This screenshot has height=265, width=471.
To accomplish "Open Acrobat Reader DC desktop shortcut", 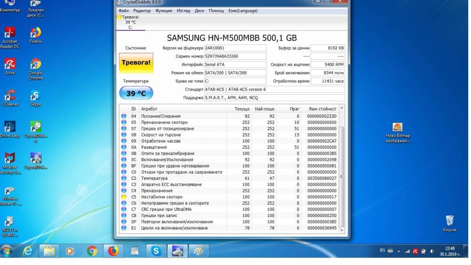I will [x=9, y=38].
